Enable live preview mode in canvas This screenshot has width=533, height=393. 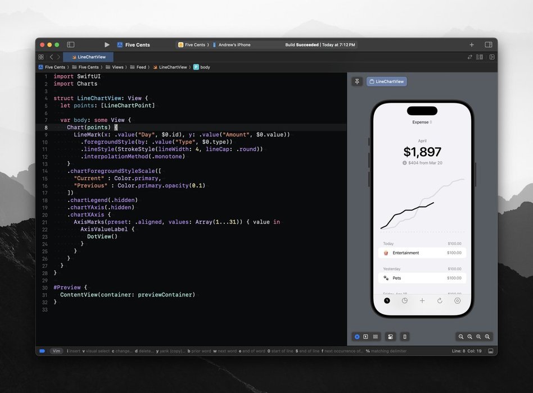(x=356, y=336)
